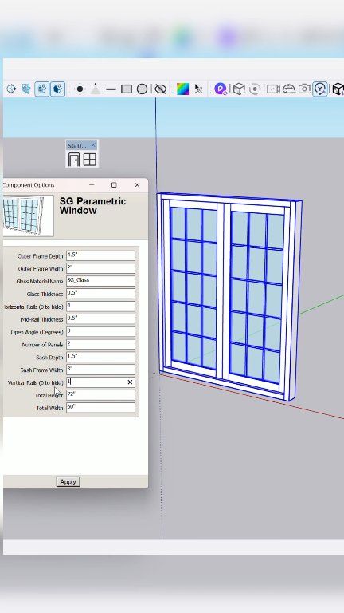The image size is (344, 613).
Task: Click the crosshair target icon in toolbar
Action: tap(11, 89)
